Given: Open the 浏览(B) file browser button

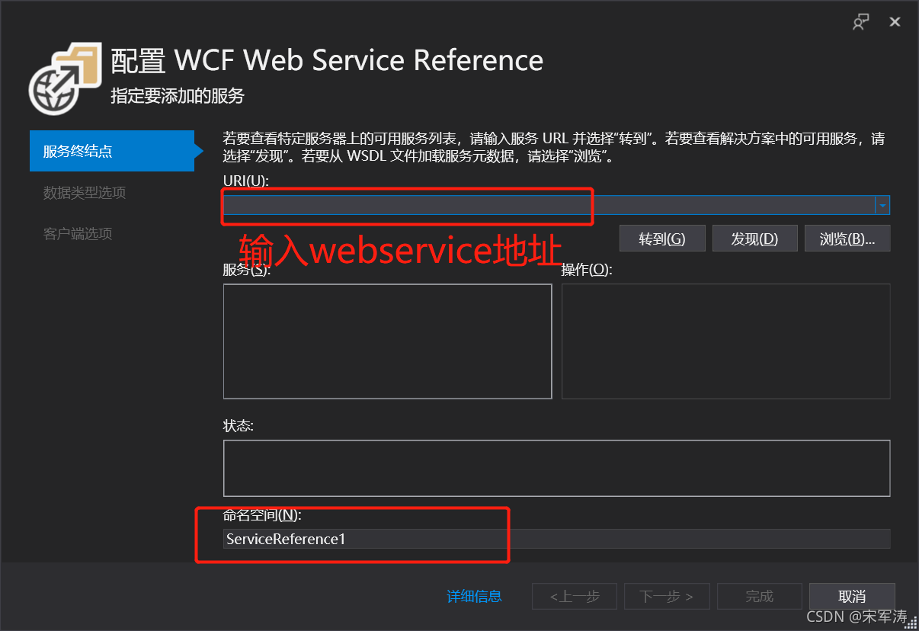Looking at the screenshot, I should (847, 238).
